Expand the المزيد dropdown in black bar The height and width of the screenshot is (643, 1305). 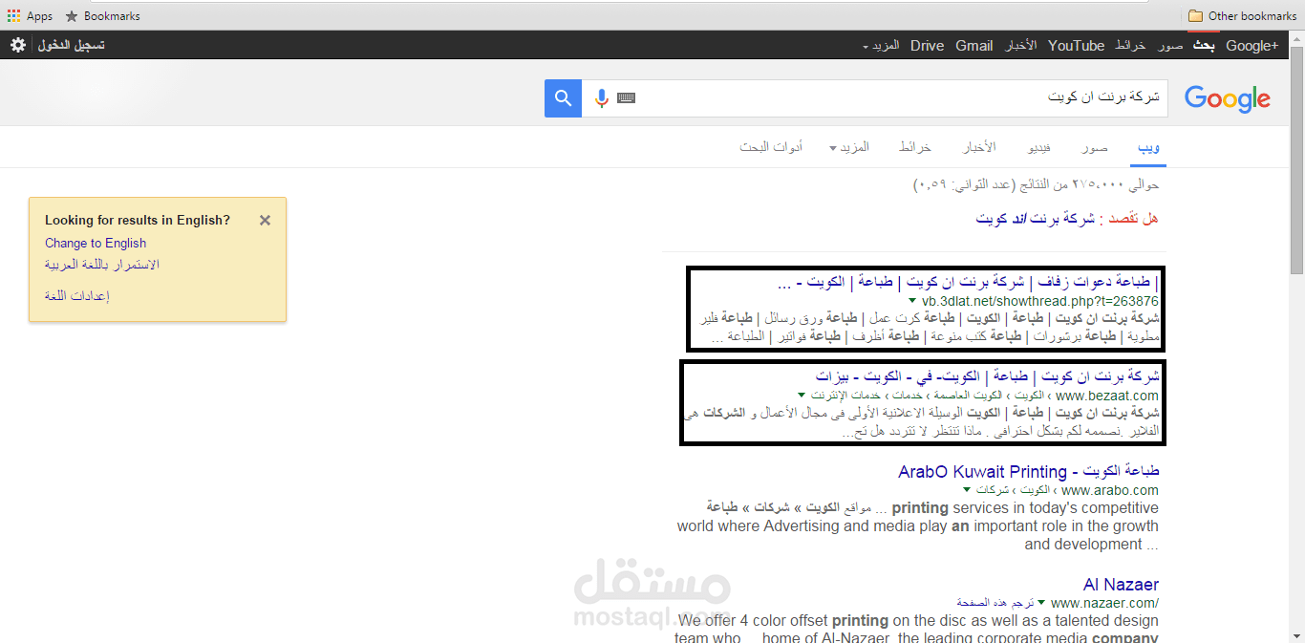[x=881, y=45]
